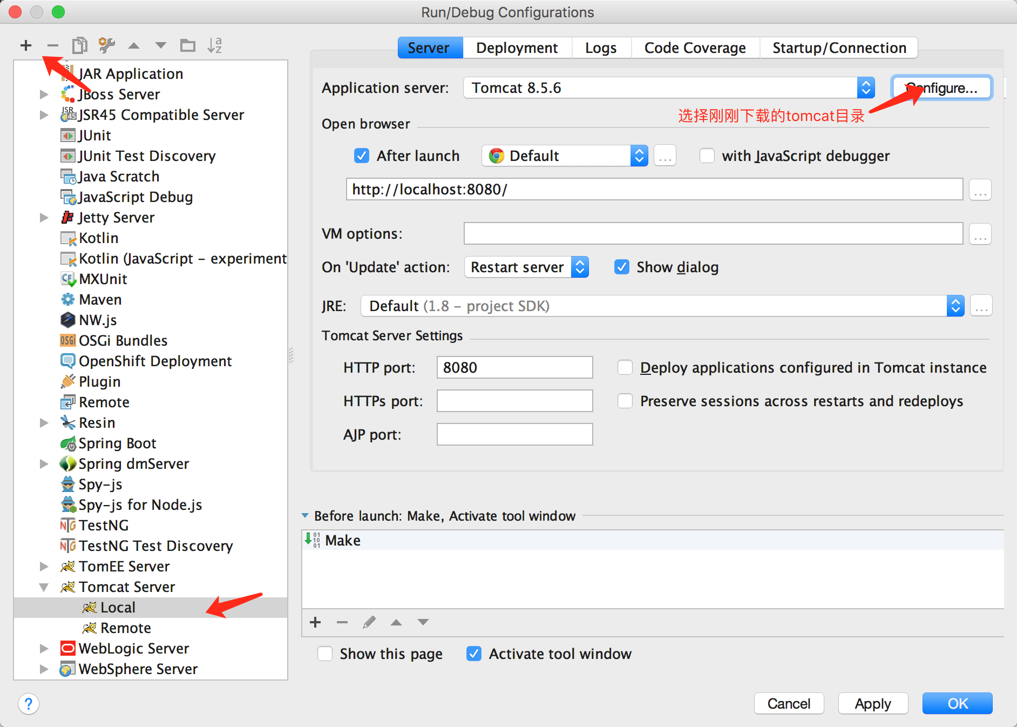Open On 'Update' action Restart server dropdown
The height and width of the screenshot is (727, 1017).
[526, 267]
